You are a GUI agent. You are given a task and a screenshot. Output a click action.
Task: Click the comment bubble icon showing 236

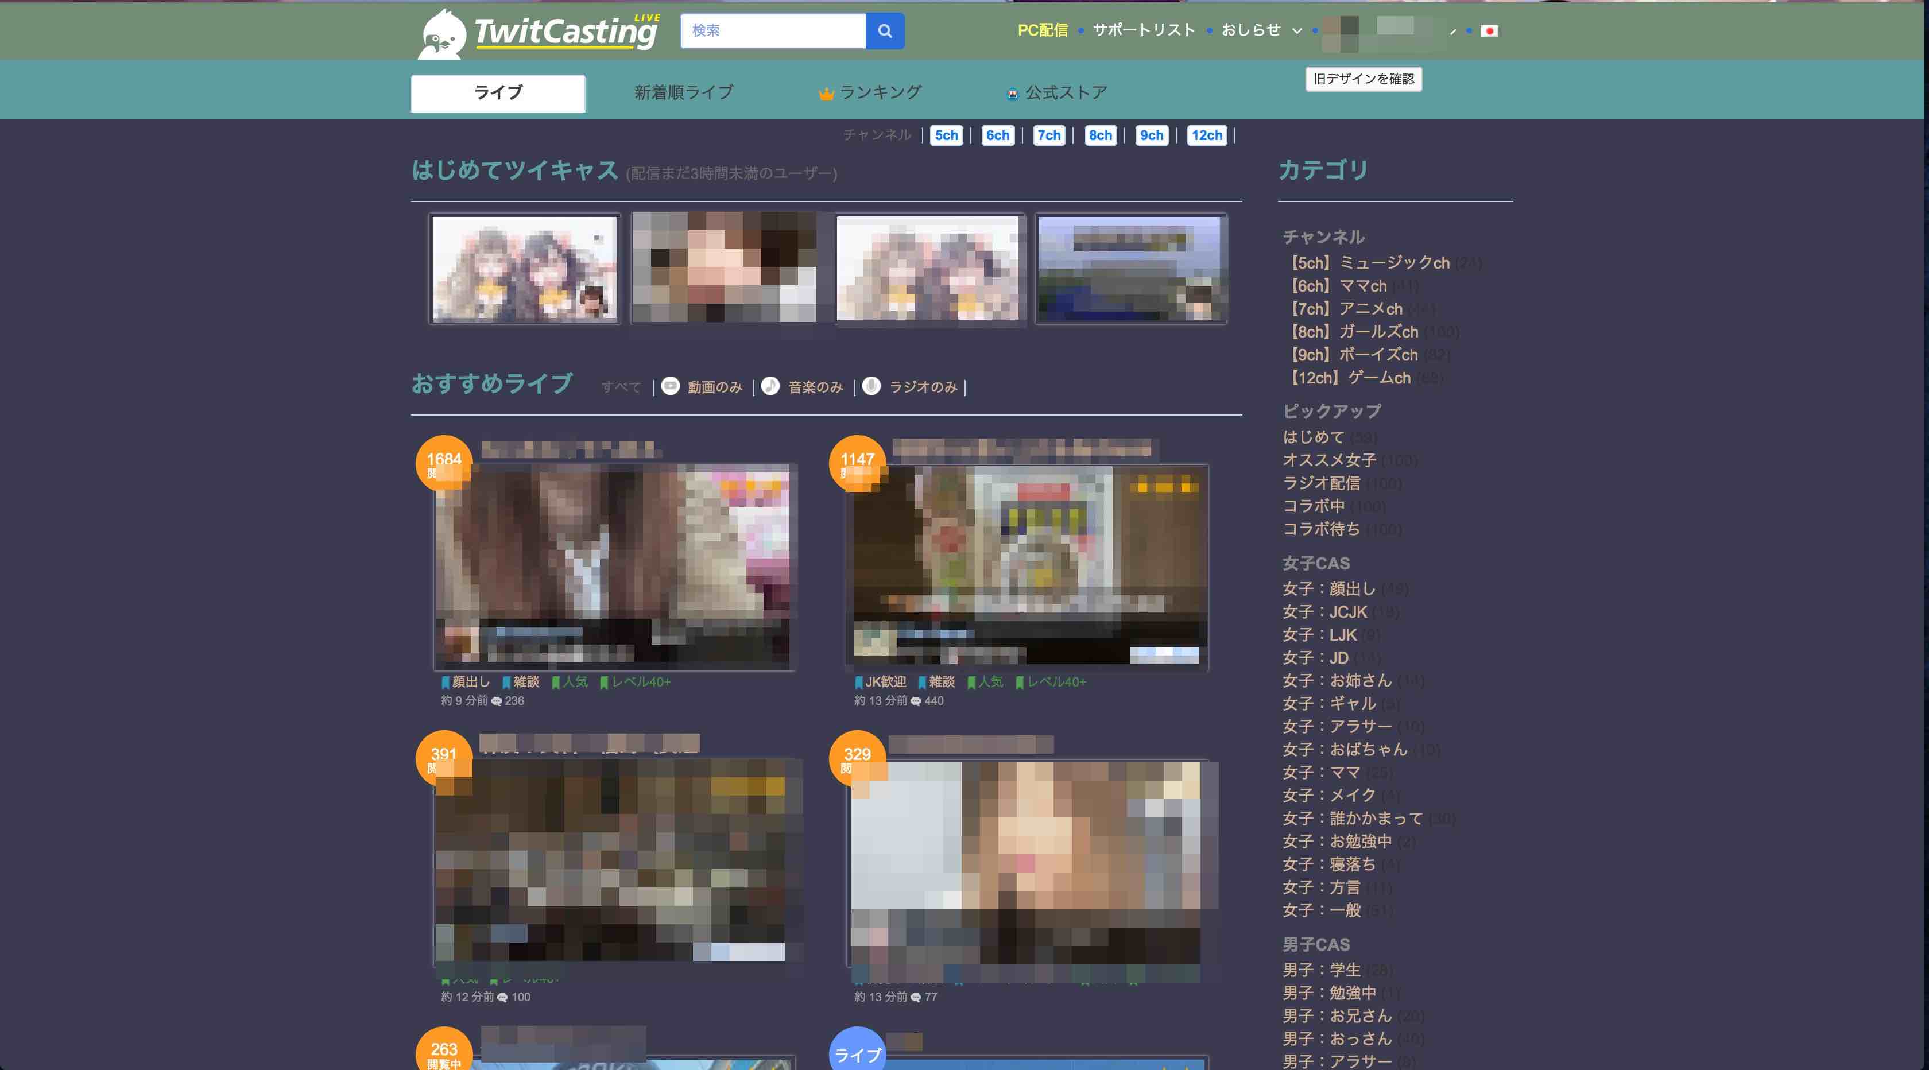coord(495,701)
